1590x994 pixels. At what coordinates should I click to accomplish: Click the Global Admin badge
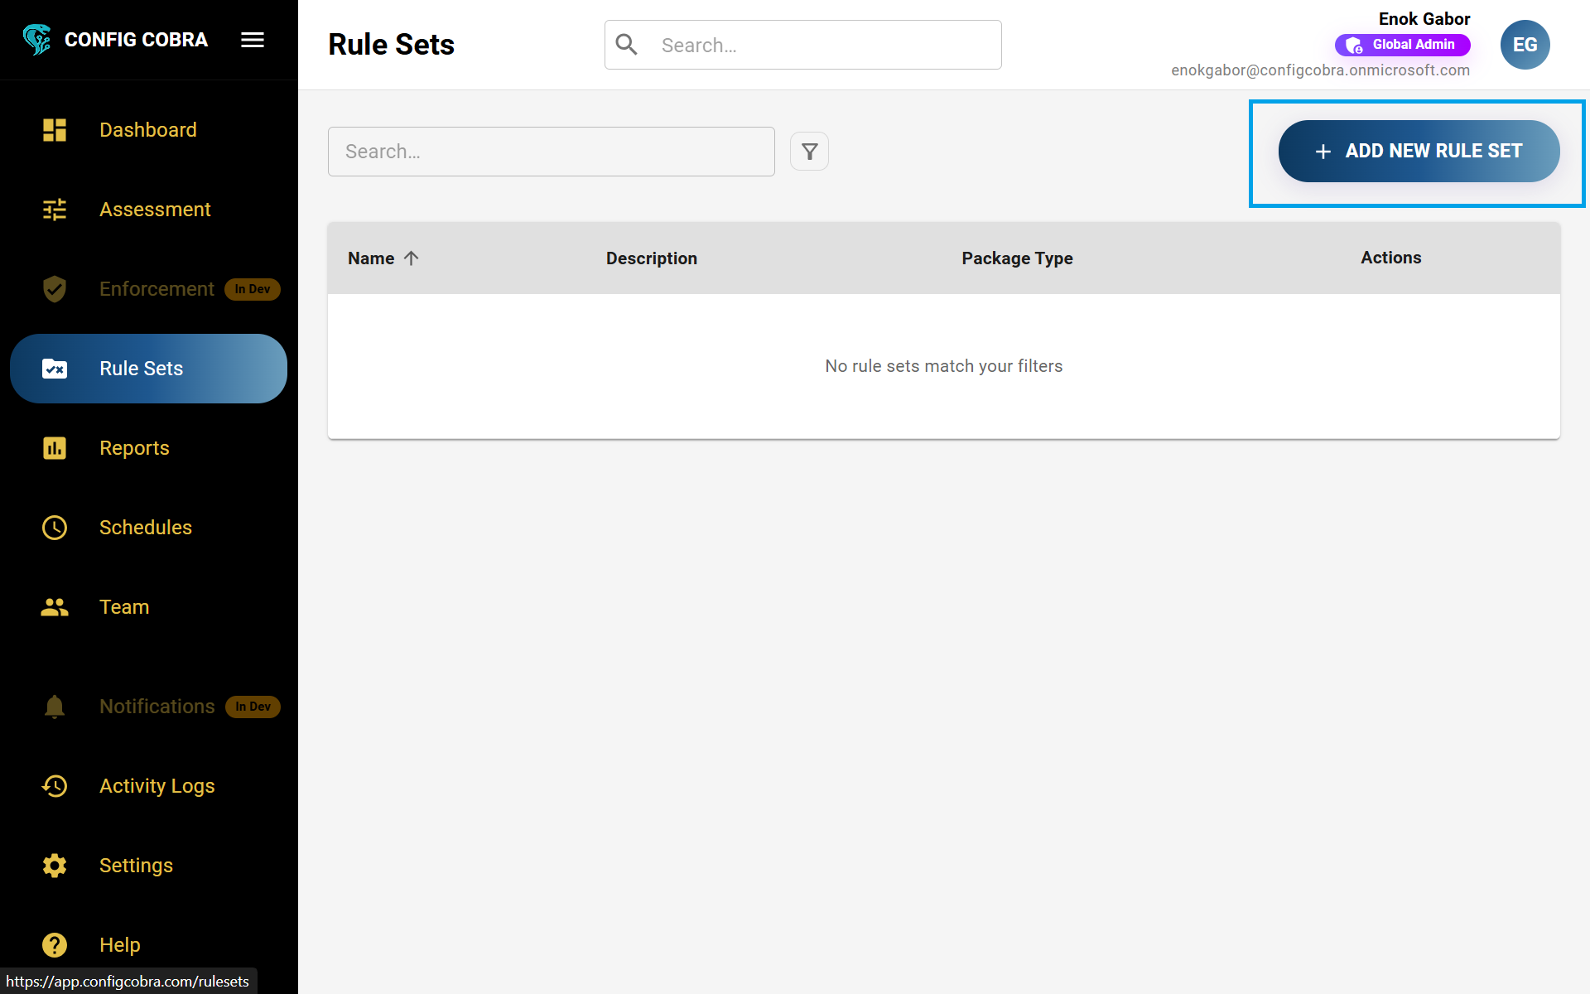(1401, 45)
